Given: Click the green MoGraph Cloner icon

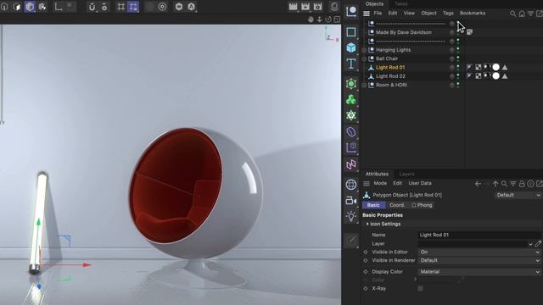Looking at the screenshot, I should [351, 100].
